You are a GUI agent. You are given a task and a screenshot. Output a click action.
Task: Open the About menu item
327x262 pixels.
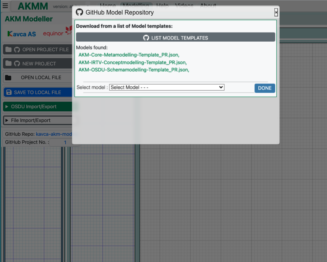208,5
